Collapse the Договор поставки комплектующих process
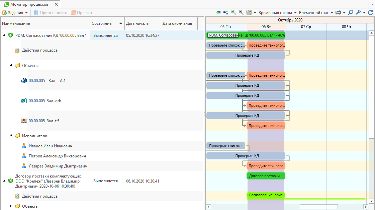The height and width of the screenshot is (210, 375). pos(4,181)
